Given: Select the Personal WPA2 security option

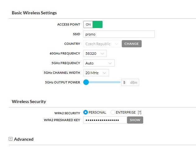Looking at the screenshot, I should click(x=86, y=112).
